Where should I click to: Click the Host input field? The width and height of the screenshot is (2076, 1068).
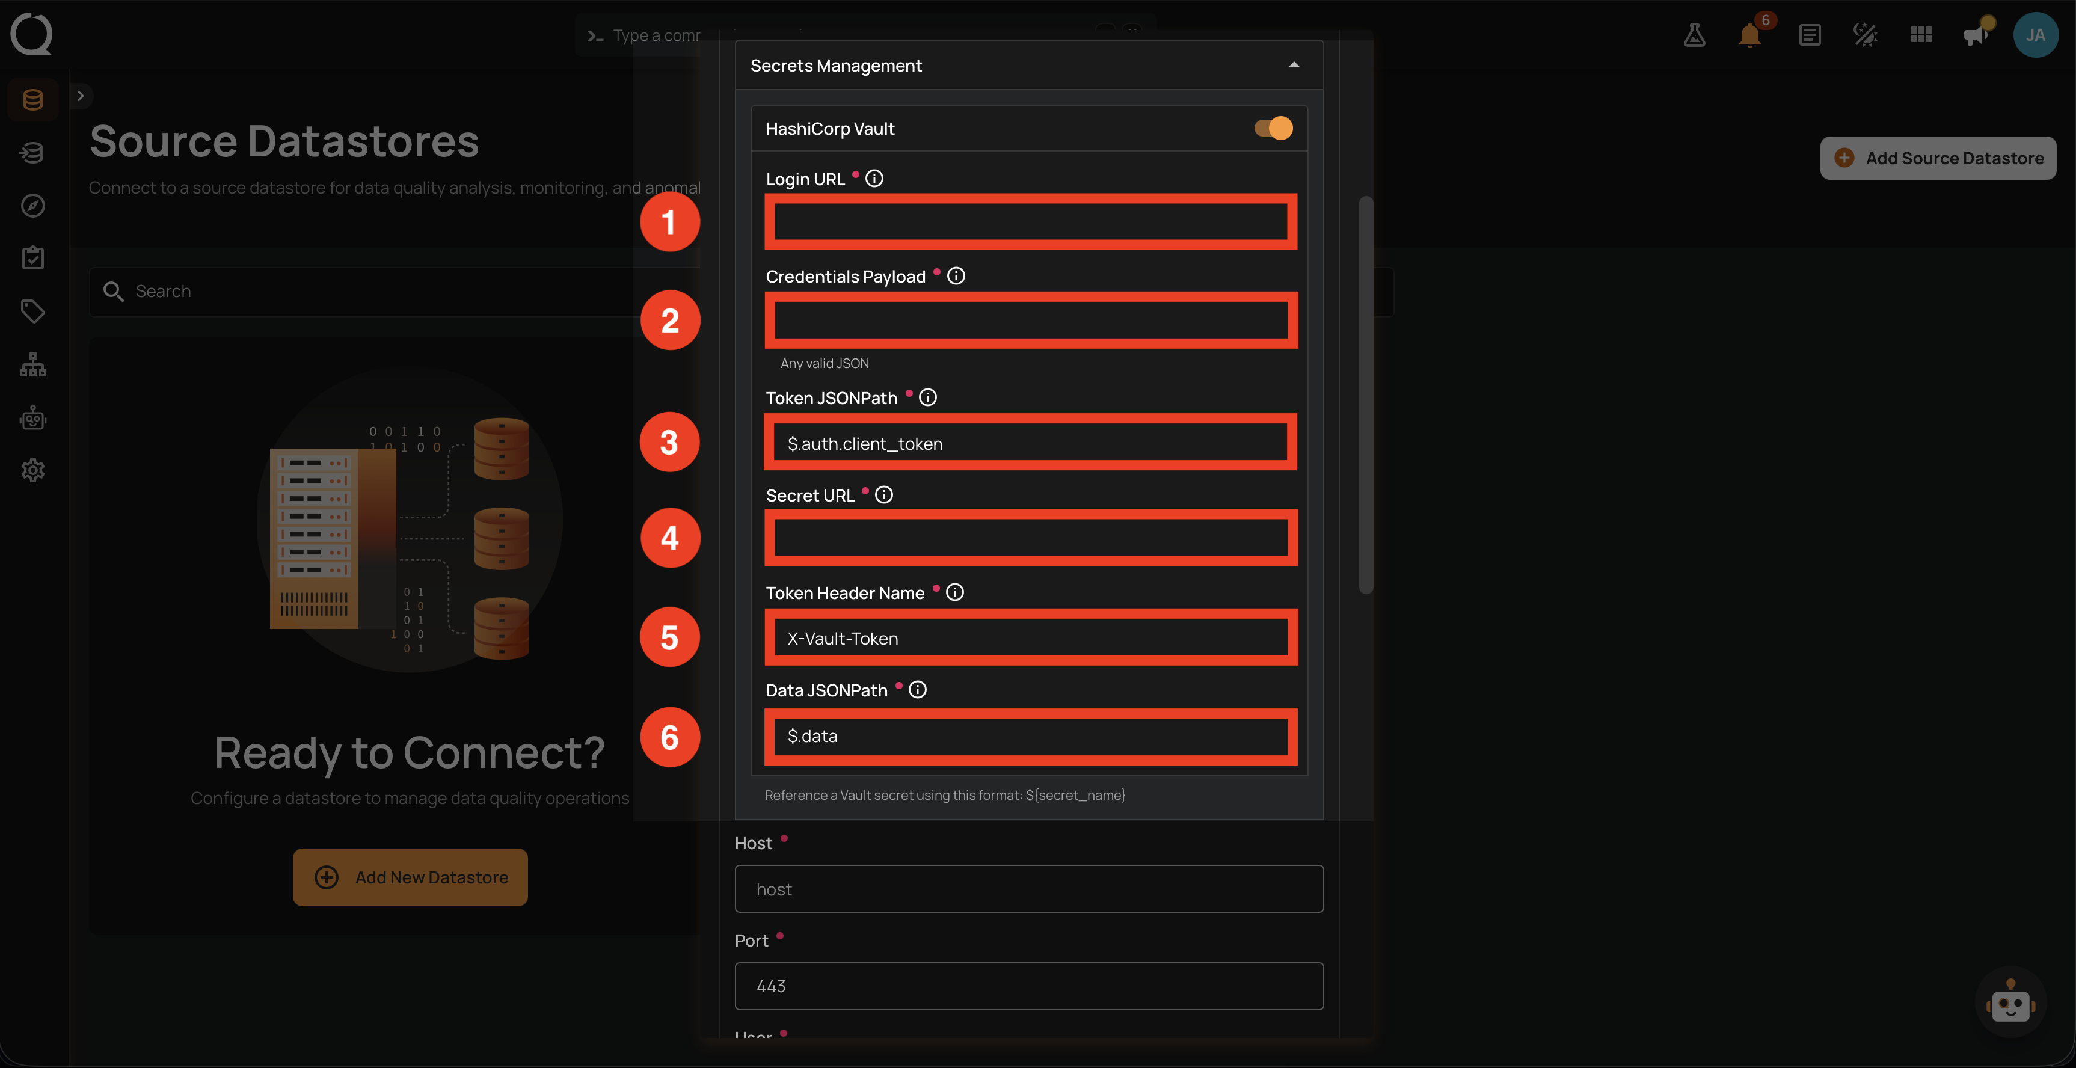pos(1029,889)
